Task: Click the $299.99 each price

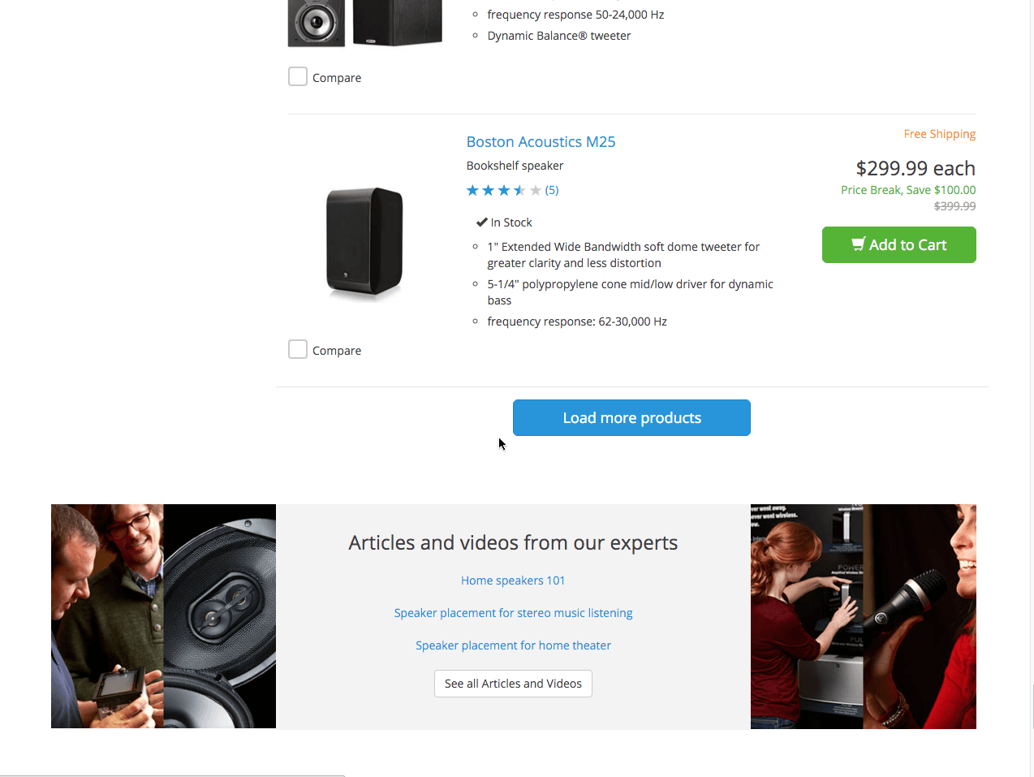Action: [x=915, y=168]
